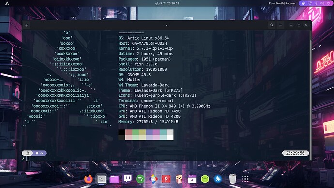
Task: Open the Bluetooth indicator in system tray
Action: coord(316,3)
